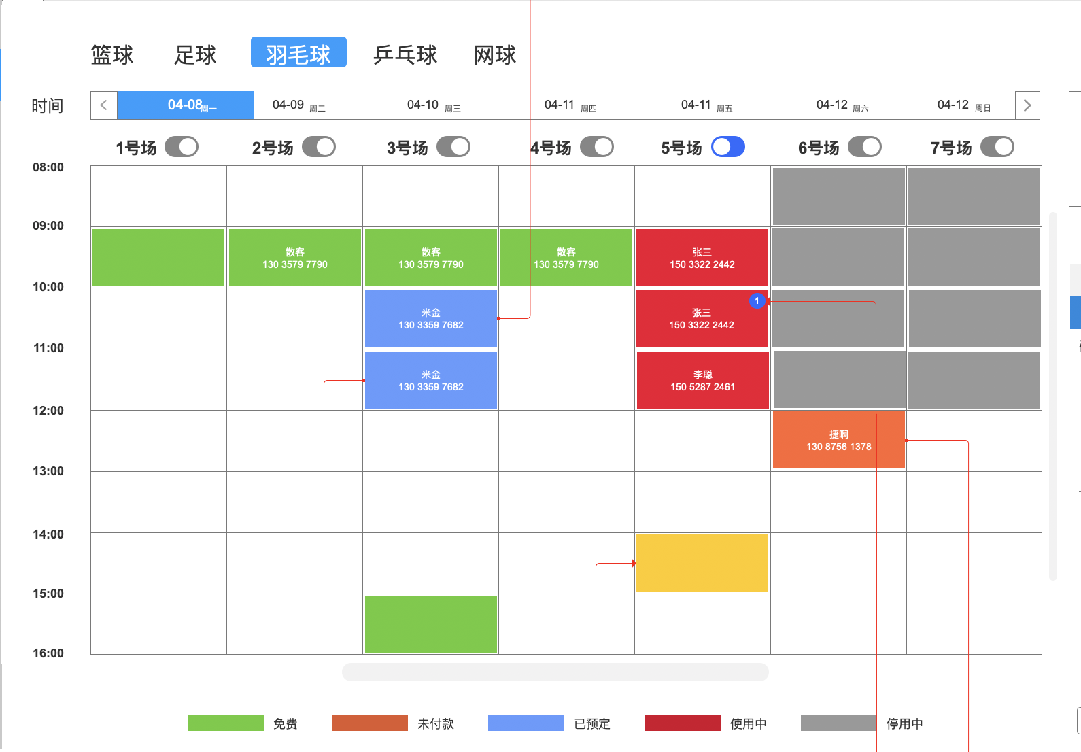Open 李聪 booking at 11:00

702,380
